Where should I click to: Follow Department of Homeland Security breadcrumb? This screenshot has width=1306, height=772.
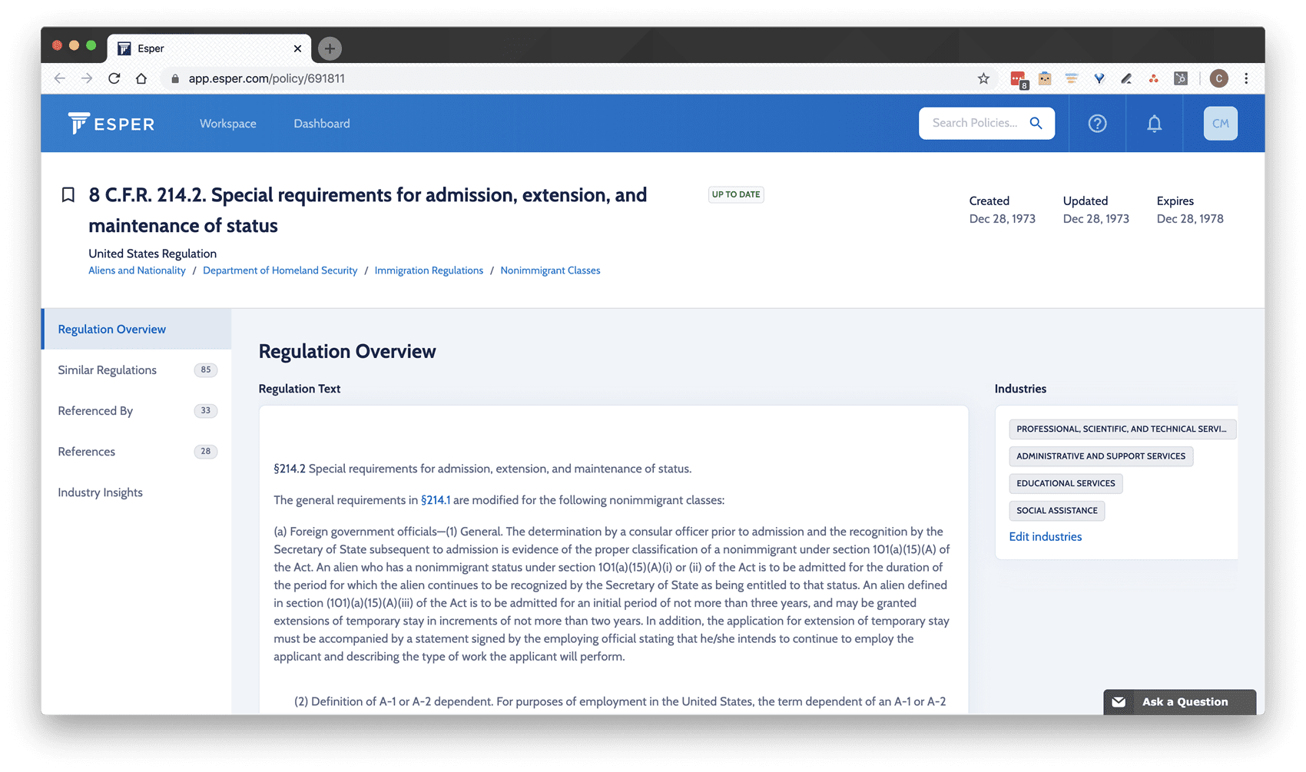[280, 270]
